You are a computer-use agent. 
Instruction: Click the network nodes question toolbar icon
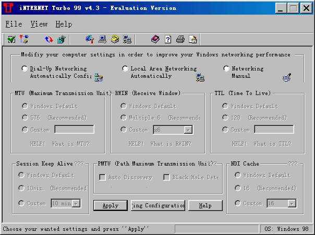pos(24,39)
